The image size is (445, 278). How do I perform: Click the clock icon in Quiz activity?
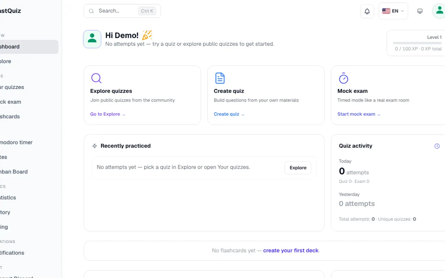click(x=437, y=146)
